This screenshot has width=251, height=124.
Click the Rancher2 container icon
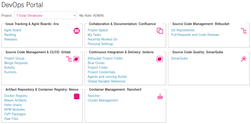[x=160, y=96]
